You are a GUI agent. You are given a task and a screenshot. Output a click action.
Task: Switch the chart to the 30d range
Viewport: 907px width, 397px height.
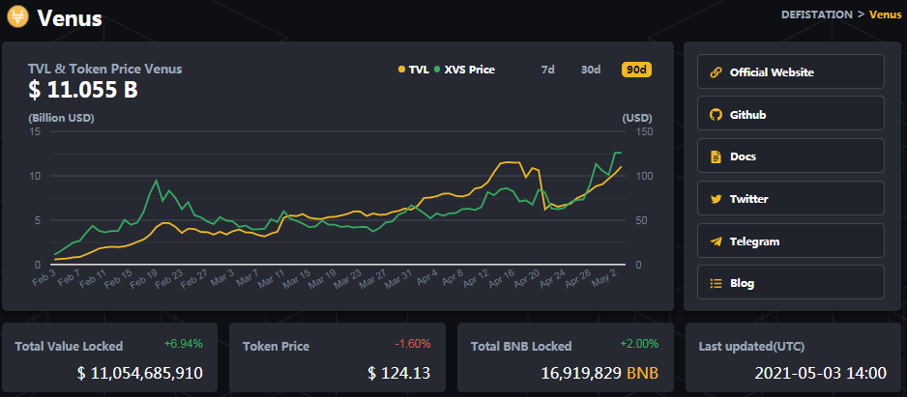pyautogui.click(x=591, y=70)
